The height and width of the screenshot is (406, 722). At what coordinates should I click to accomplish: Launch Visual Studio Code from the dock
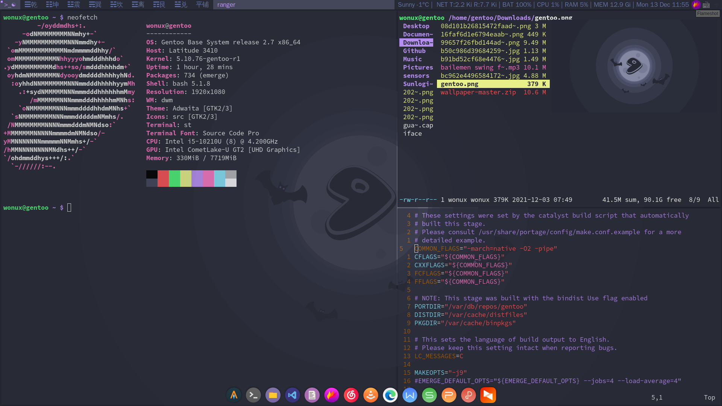coord(293,395)
